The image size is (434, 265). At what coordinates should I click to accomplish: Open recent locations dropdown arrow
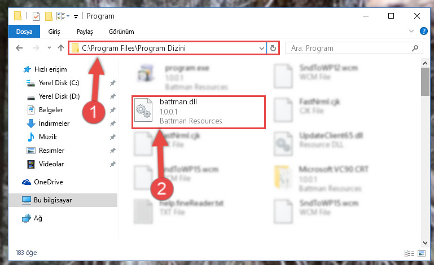tap(49, 48)
